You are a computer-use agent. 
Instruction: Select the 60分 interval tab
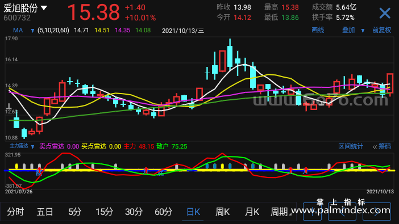click(x=163, y=212)
